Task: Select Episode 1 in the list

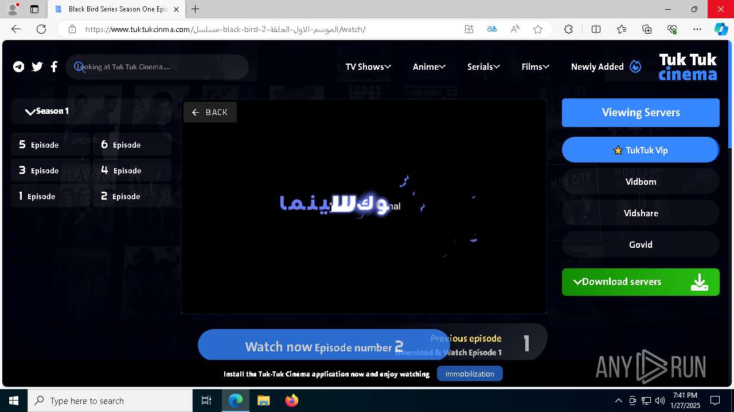Action: pos(50,196)
